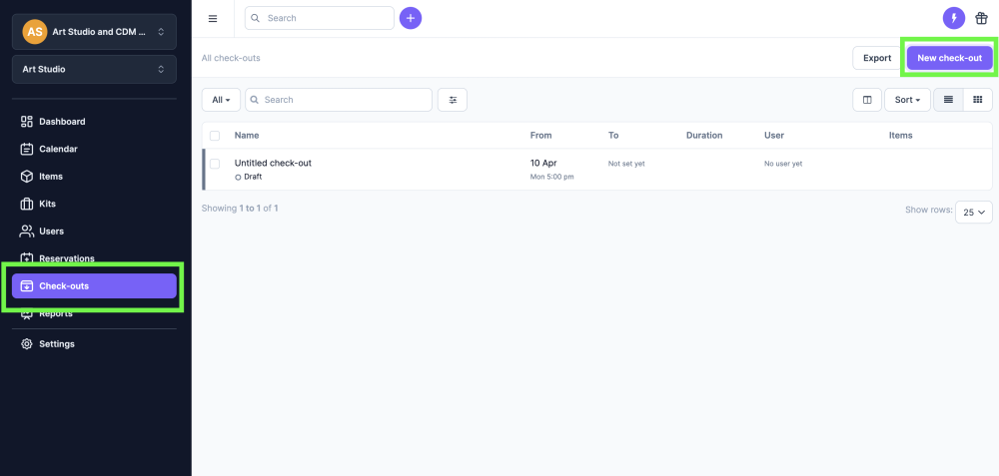Select all check-outs with header checkbox

[x=215, y=135]
